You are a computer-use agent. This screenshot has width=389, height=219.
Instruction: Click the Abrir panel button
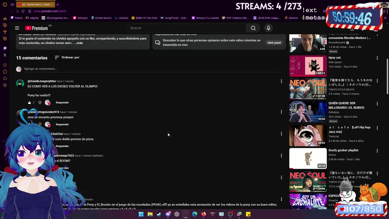tap(274, 43)
